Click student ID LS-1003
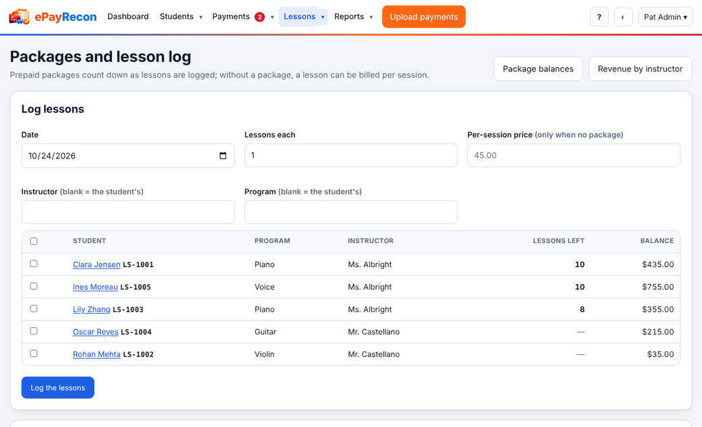The image size is (702, 427). (x=128, y=309)
